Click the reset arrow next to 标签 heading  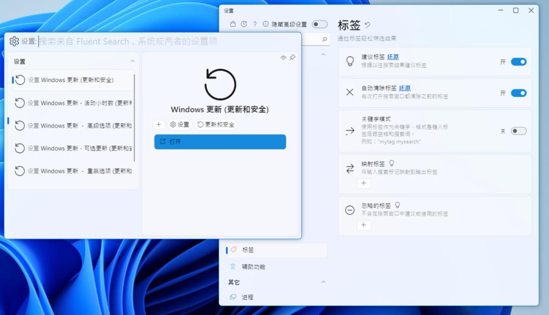(x=368, y=25)
